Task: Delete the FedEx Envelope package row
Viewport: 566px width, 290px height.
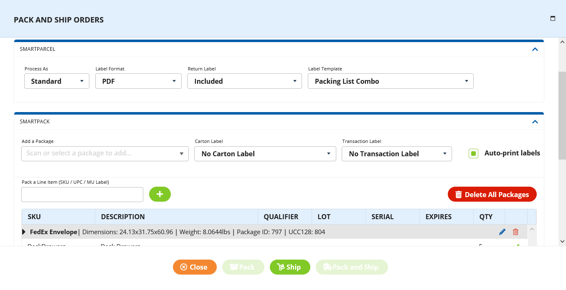Action: tap(515, 232)
